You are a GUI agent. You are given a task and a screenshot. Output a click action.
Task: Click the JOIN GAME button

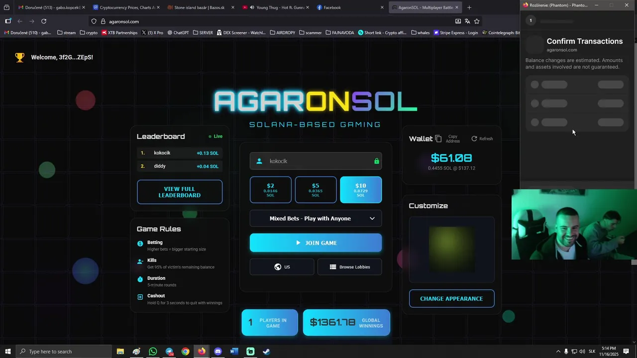[316, 243]
